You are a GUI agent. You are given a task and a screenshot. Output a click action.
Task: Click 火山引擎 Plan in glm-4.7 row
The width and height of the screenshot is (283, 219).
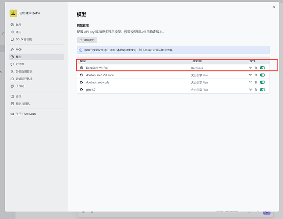(199, 90)
